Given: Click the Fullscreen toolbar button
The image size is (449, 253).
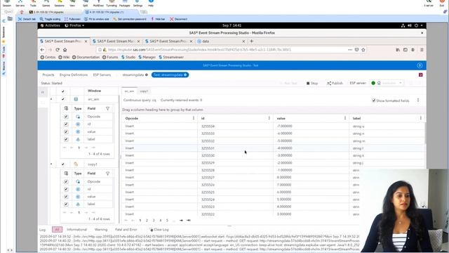Looking at the screenshot, I should [x=72, y=19].
